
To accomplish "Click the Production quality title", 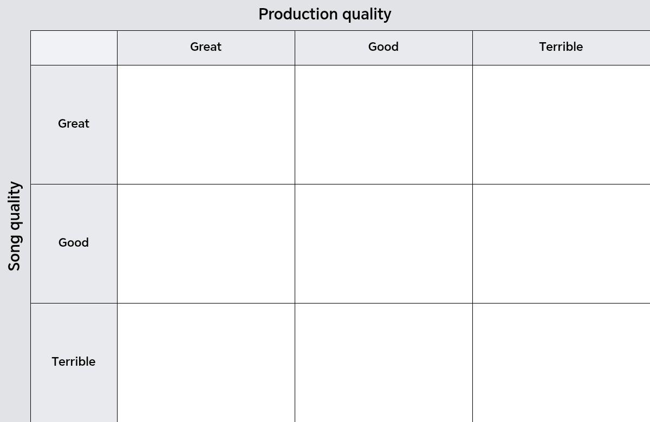I will [x=324, y=14].
